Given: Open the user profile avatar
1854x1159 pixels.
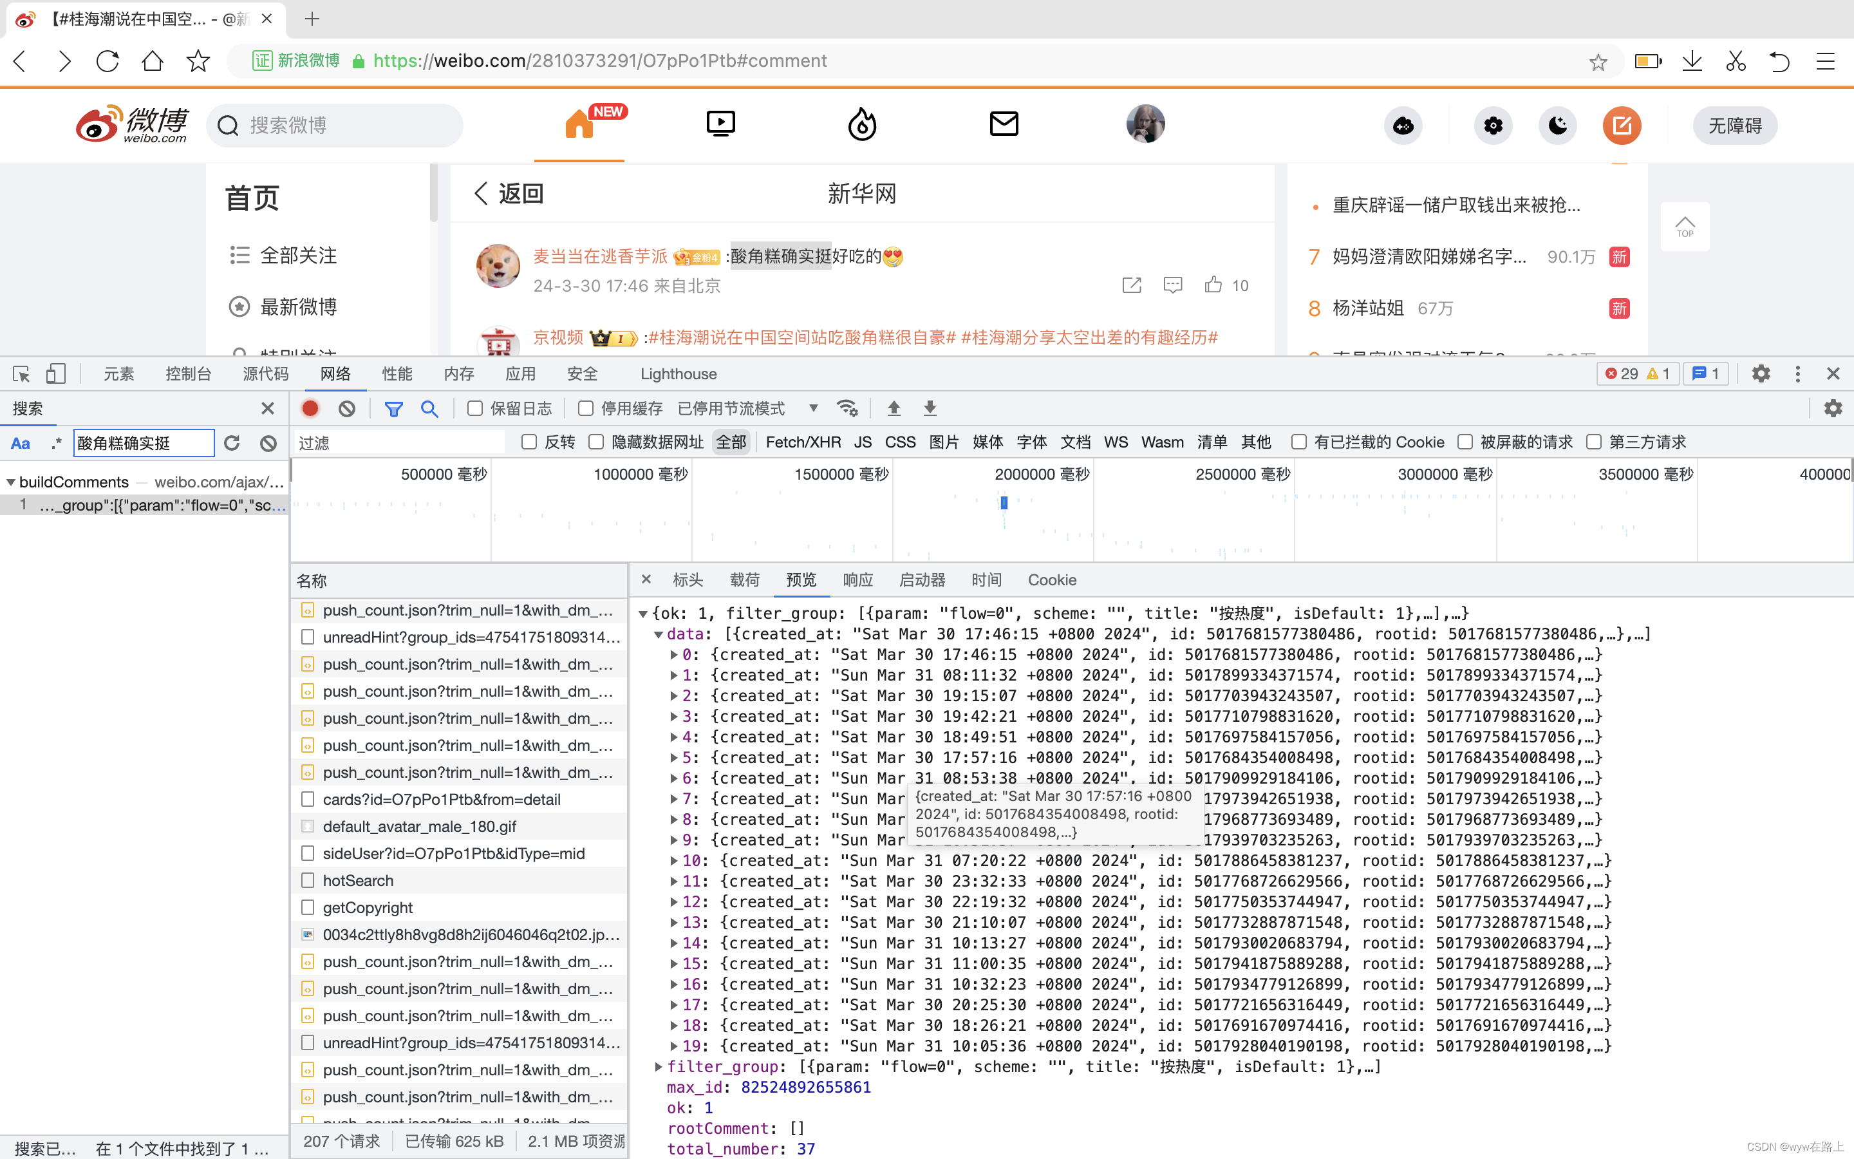Looking at the screenshot, I should [x=1145, y=124].
